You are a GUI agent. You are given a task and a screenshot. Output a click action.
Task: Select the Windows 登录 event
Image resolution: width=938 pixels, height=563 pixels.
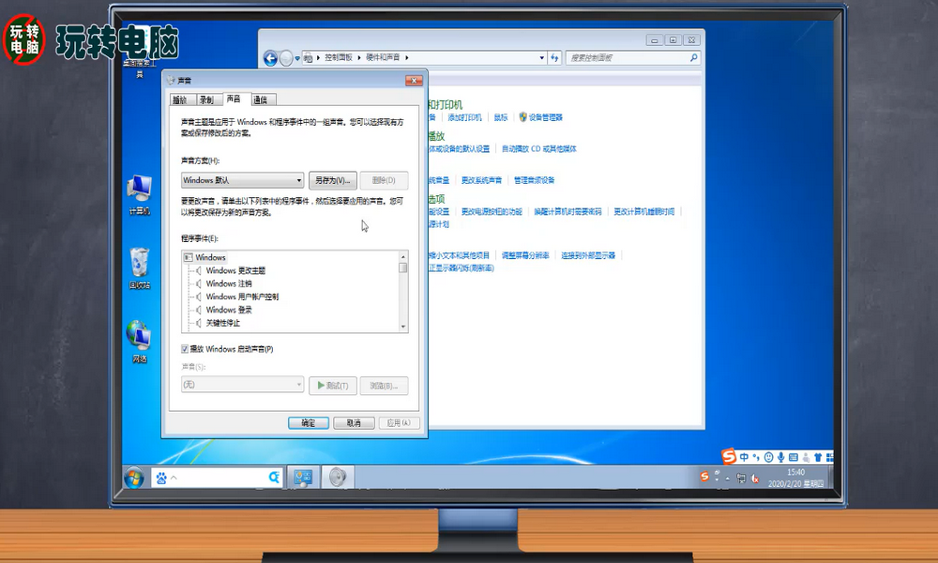point(229,310)
